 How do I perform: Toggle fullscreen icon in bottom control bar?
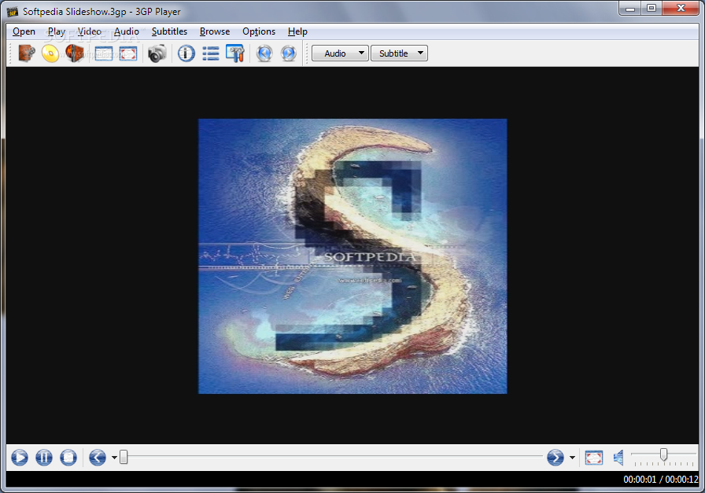593,458
